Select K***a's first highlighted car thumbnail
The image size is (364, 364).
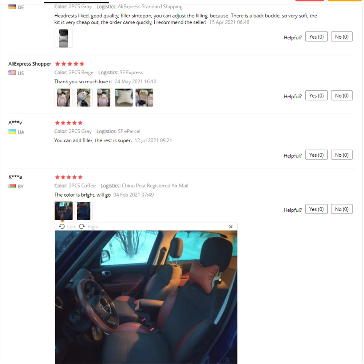64,211
